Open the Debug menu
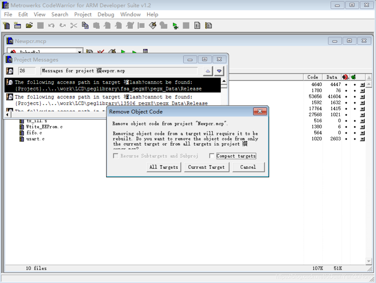The image size is (376, 283). click(106, 14)
